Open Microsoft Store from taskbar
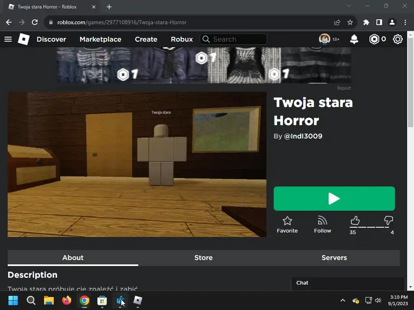This screenshot has height=310, width=414. click(x=102, y=300)
